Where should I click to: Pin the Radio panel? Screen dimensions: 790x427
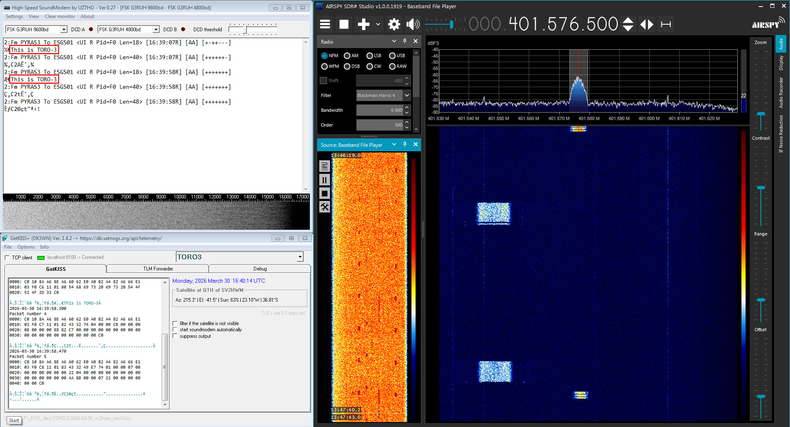[404, 42]
